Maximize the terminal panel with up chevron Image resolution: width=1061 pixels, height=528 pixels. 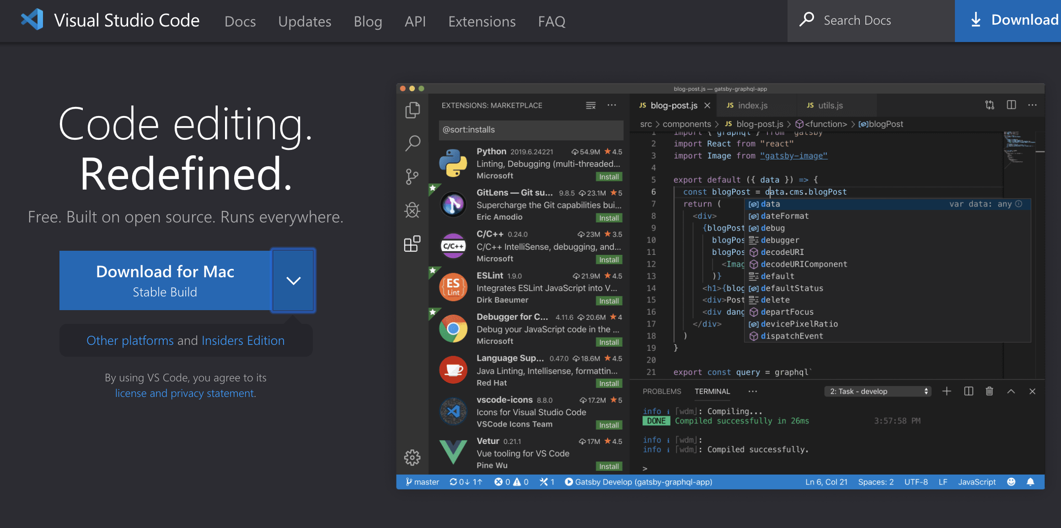tap(1011, 391)
